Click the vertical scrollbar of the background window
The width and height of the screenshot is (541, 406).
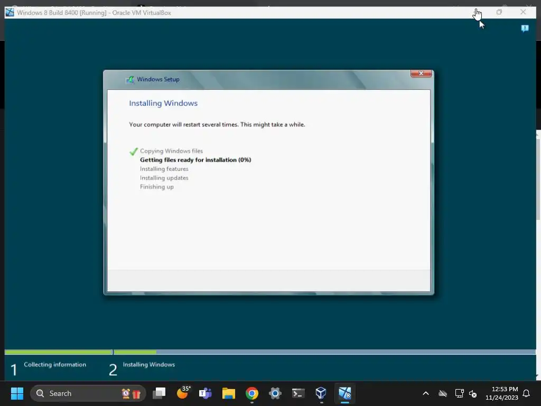tap(538, 180)
